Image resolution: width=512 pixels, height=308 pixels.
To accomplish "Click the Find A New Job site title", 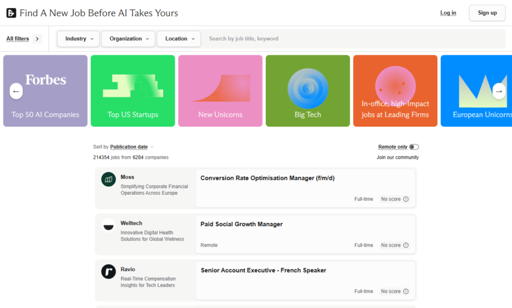I will [x=99, y=13].
